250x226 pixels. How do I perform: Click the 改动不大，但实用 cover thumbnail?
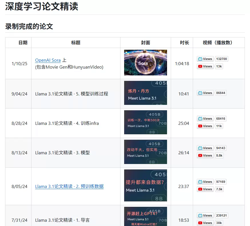pyautogui.click(x=146, y=152)
